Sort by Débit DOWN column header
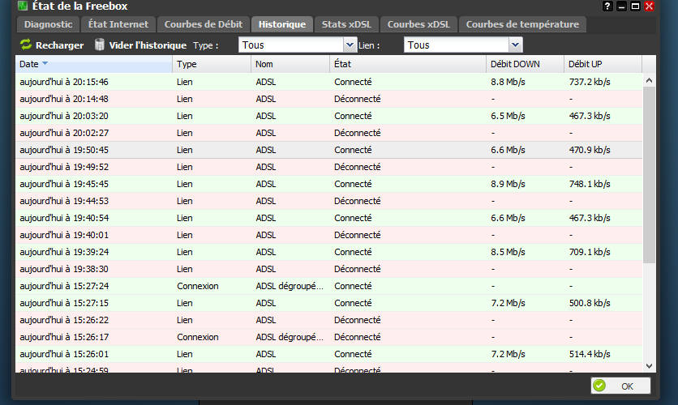678x405 pixels. [x=525, y=64]
